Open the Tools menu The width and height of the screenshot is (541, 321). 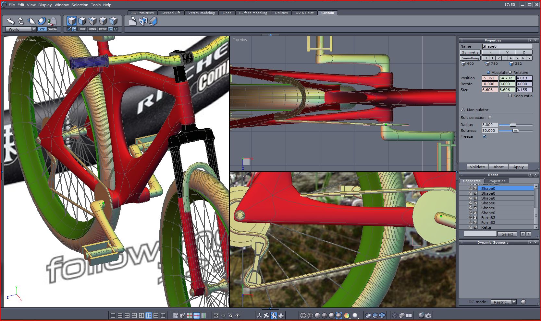[96, 5]
